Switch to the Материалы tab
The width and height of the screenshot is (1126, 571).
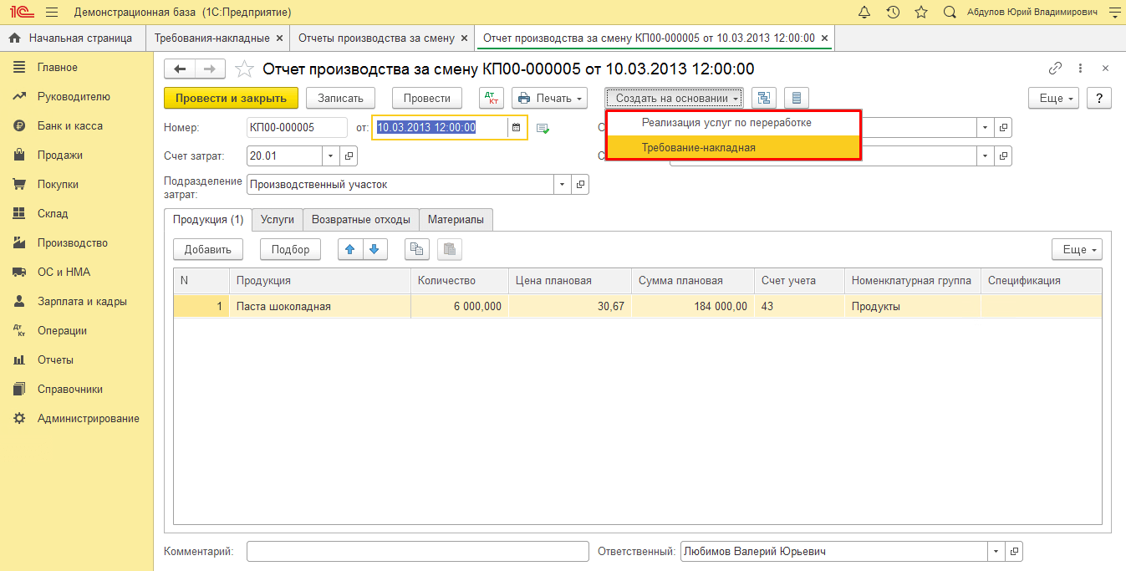pos(456,219)
